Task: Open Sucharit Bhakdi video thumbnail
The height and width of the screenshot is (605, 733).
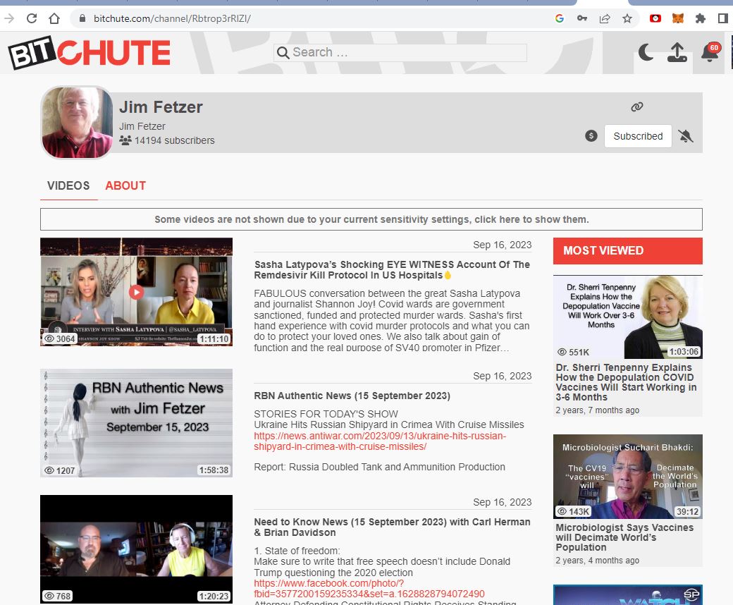Action: coord(628,477)
